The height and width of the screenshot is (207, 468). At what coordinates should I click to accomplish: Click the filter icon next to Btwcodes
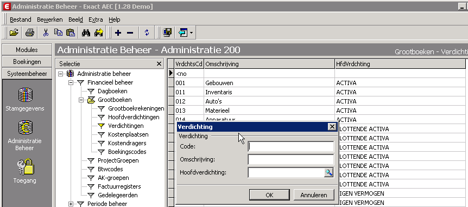tap(91, 170)
